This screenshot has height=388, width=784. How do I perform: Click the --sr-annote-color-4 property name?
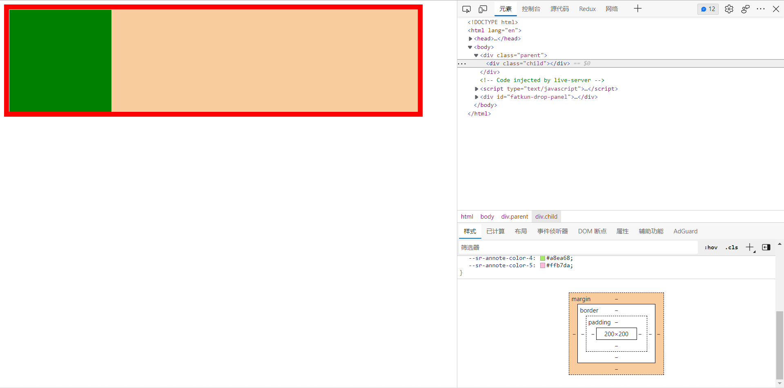pyautogui.click(x=501, y=258)
